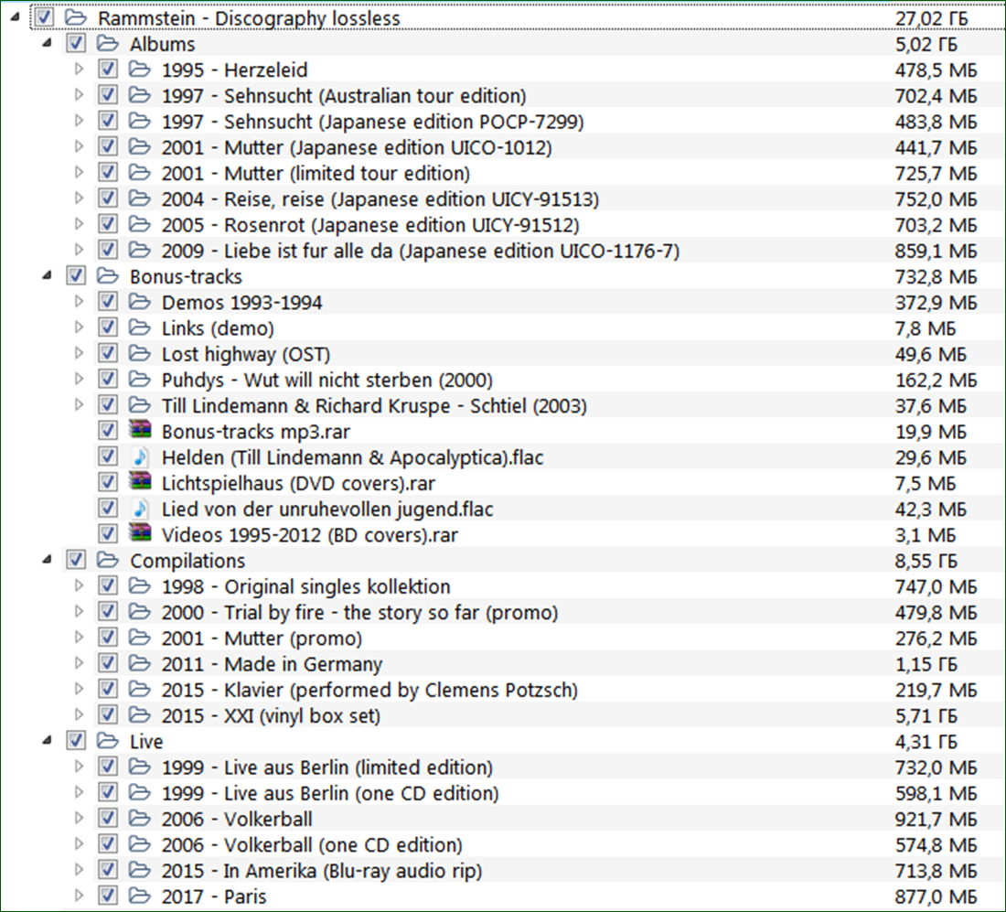1006x912 pixels.
Task: Click folder icon of 2006 - Volkerball (one CD edition)
Action: click(139, 844)
